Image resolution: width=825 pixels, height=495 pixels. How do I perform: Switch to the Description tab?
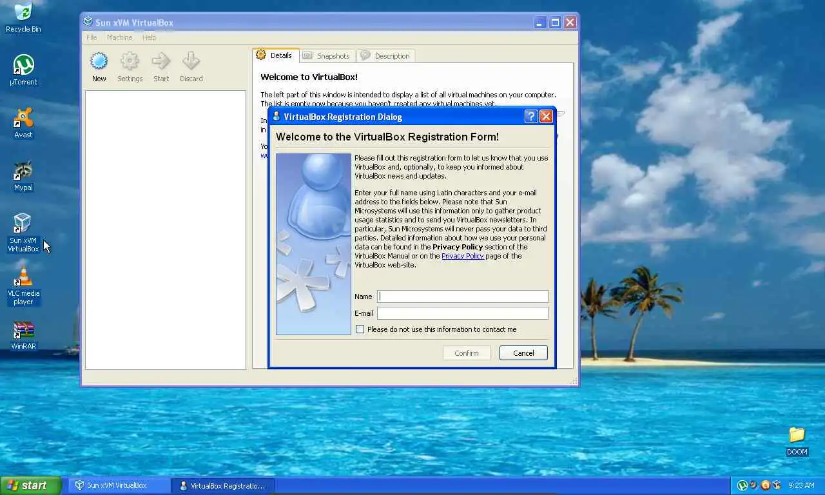click(385, 56)
